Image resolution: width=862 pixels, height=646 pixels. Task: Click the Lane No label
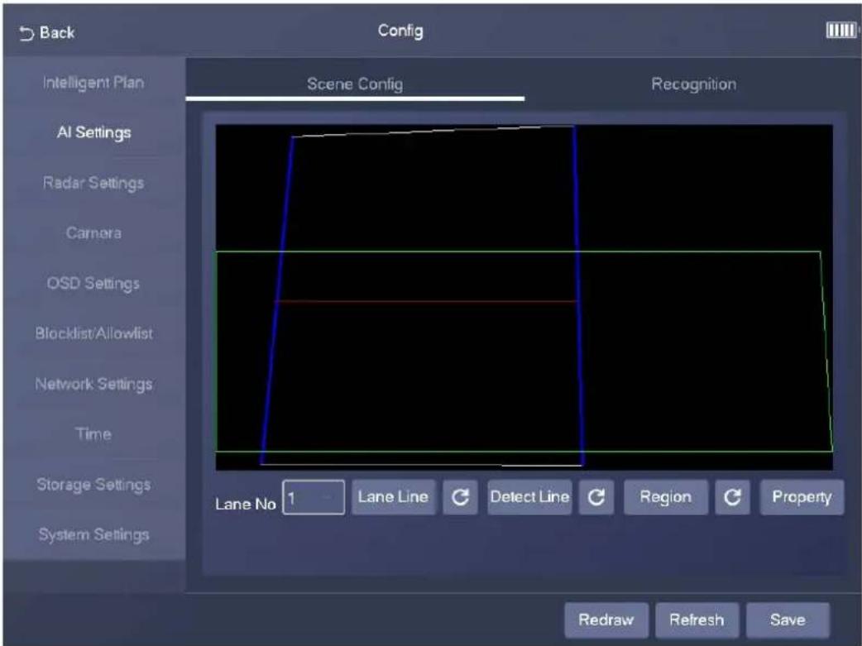(x=245, y=504)
